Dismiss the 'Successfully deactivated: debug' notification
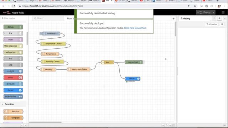The image size is (228, 128). (x=114, y=14)
